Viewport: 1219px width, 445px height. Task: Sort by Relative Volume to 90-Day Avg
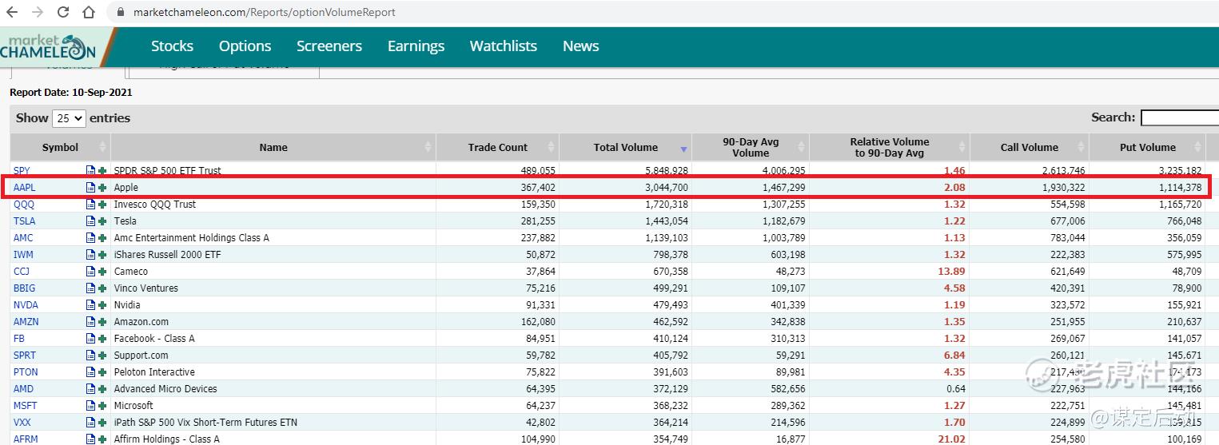(890, 147)
